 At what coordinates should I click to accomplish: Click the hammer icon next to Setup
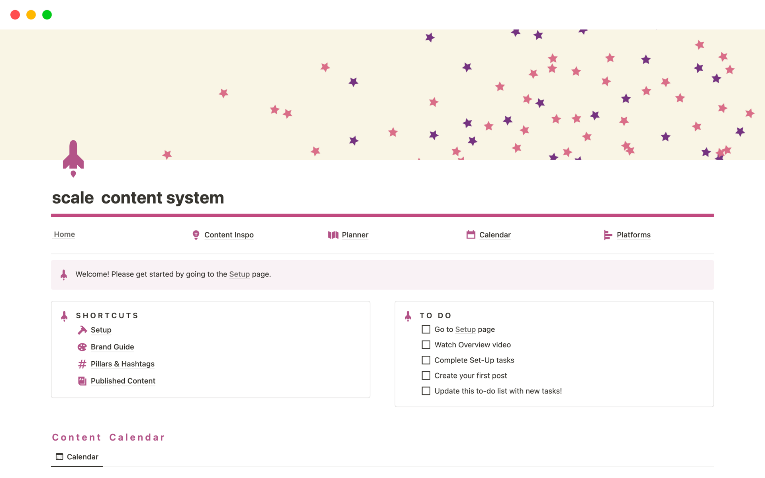pyautogui.click(x=82, y=330)
